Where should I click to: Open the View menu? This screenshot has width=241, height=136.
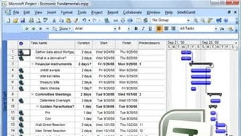pos(38,12)
